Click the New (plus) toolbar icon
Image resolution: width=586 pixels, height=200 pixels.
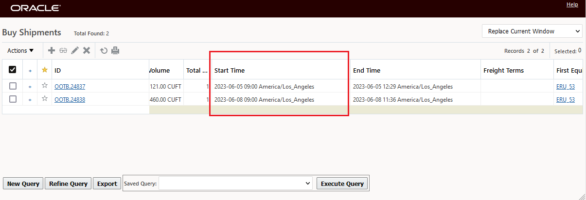[x=52, y=50]
